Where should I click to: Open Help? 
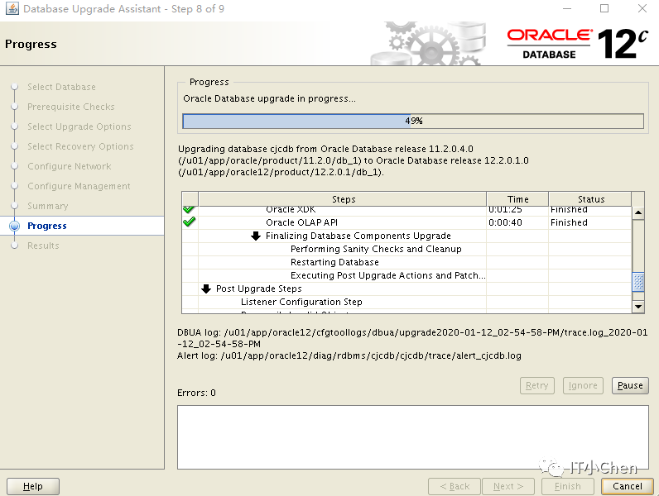[33, 486]
